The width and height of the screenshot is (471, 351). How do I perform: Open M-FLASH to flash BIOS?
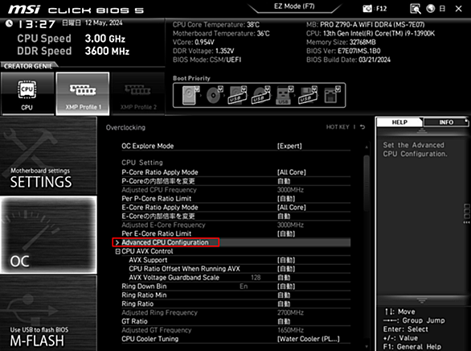[48, 313]
